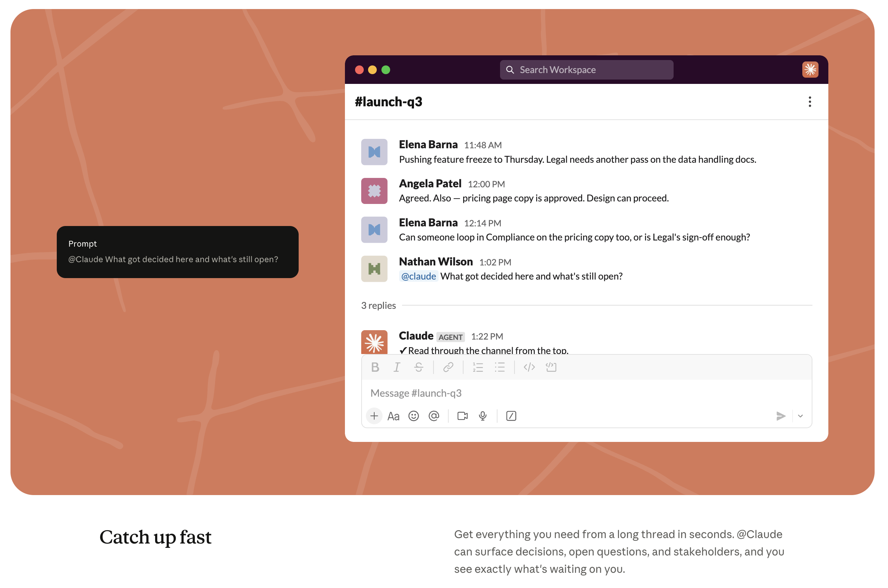Image resolution: width=888 pixels, height=588 pixels.
Task: Click the Search Workspace field
Action: click(587, 70)
